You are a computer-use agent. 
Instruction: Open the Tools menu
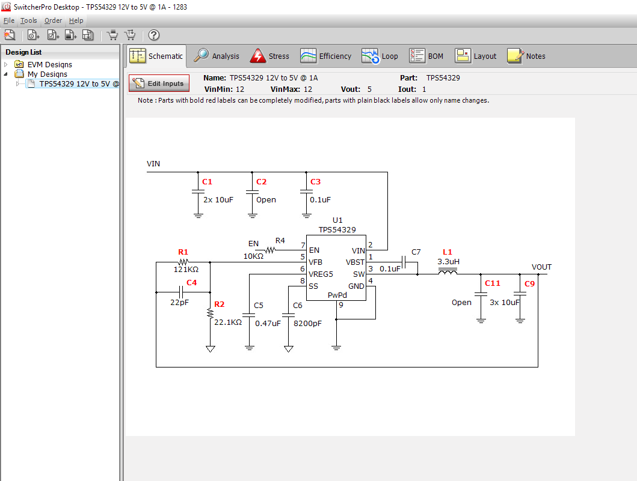(28, 20)
